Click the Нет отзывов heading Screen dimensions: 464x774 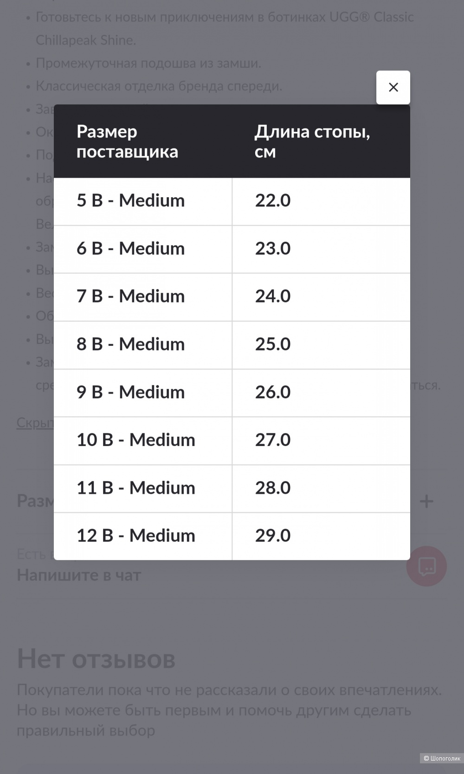97,659
